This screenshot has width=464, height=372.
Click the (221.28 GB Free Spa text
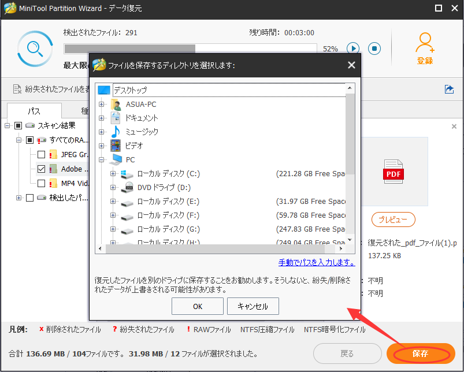(x=310, y=173)
